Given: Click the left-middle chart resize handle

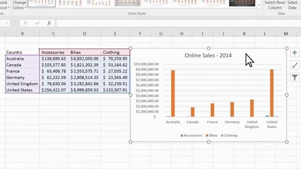Looking at the screenshot, I should [x=130, y=95].
